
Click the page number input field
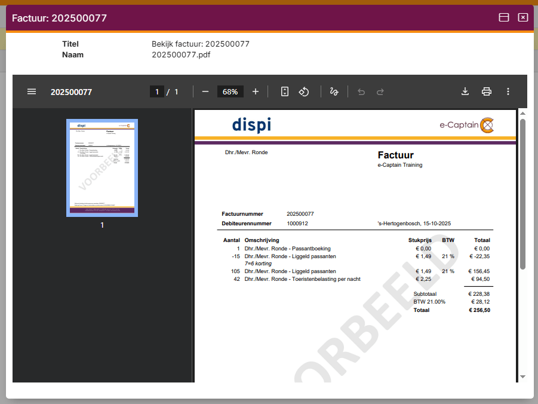157,91
